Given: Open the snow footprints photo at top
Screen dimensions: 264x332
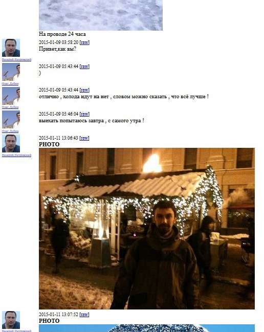Looking at the screenshot, I should [x=101, y=15].
